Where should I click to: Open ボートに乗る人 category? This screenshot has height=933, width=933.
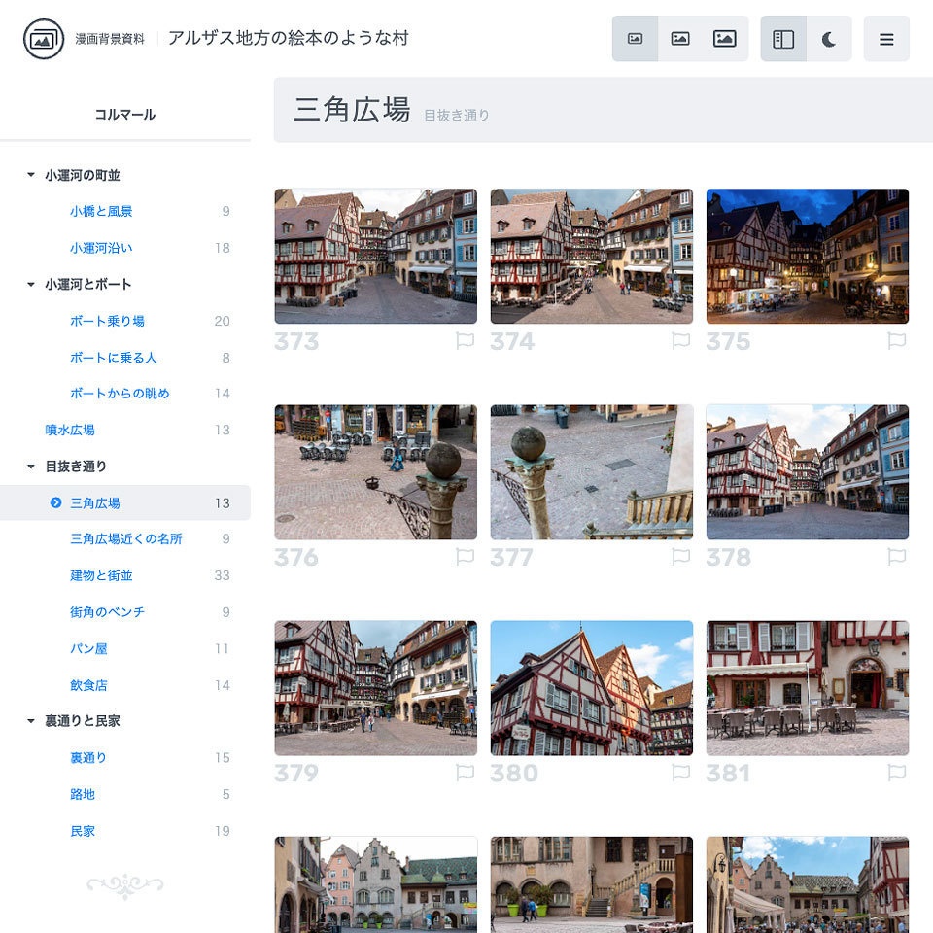pyautogui.click(x=113, y=358)
